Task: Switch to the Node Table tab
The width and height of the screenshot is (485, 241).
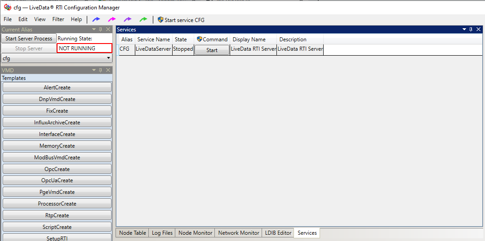Action: click(x=133, y=232)
